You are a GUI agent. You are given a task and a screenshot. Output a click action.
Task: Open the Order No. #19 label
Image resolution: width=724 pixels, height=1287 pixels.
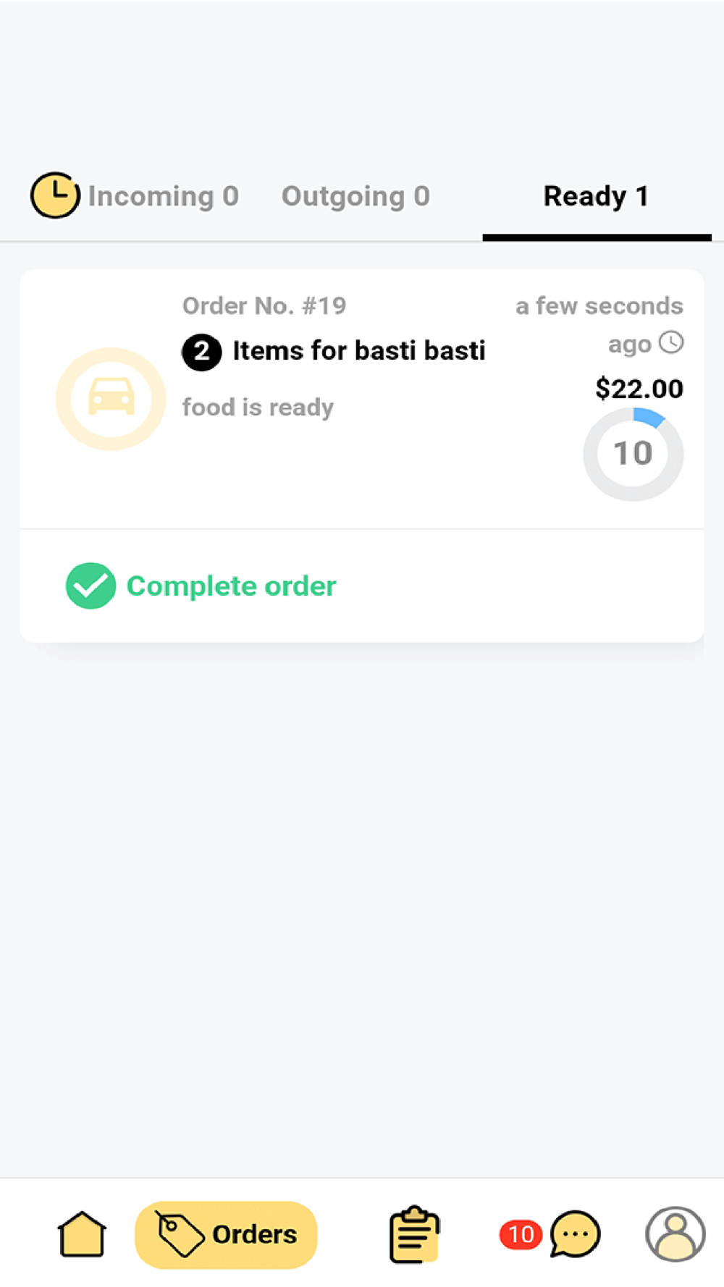(x=264, y=305)
